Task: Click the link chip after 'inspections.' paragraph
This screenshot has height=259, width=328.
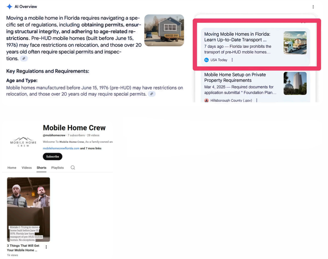Action: [x=24, y=58]
